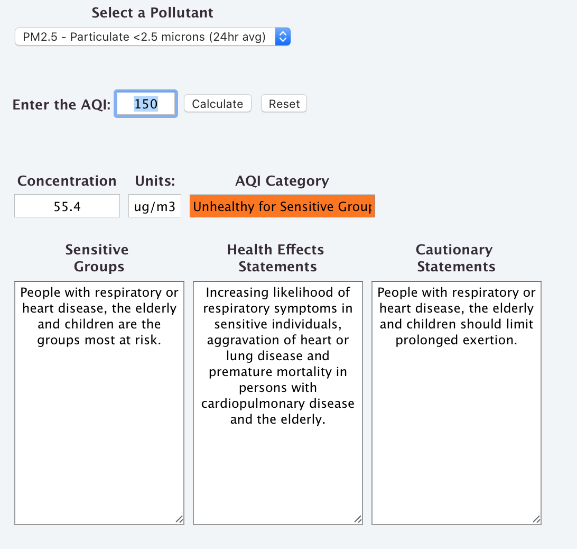577x549 pixels.
Task: Click the "AQI Category" label
Action: tap(282, 181)
